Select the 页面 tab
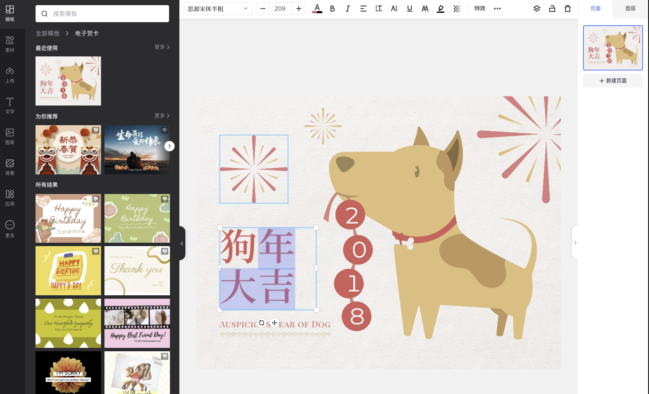The image size is (649, 394). pyautogui.click(x=595, y=8)
